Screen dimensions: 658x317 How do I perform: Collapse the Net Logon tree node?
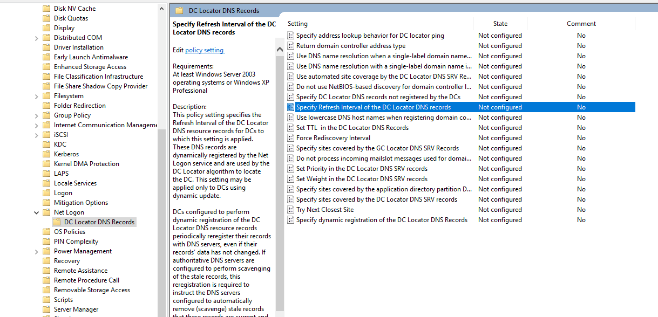tap(36, 212)
